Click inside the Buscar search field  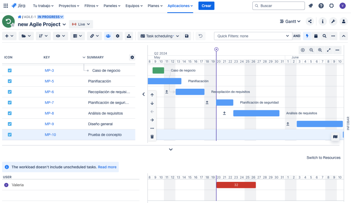coord(278,5)
